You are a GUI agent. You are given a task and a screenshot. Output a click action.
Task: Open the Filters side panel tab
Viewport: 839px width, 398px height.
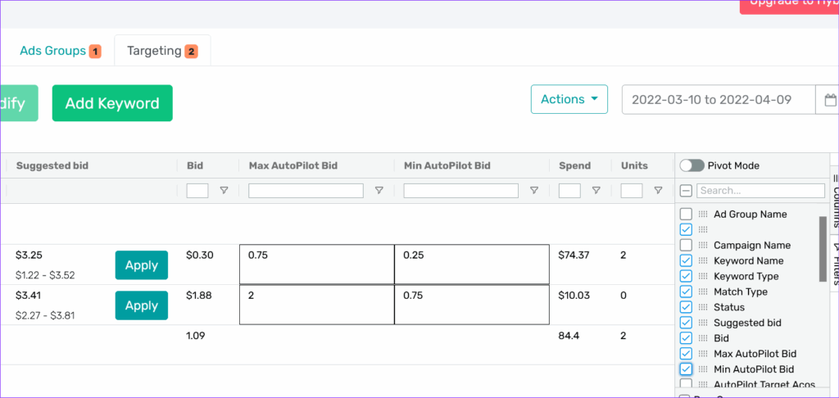(x=834, y=263)
